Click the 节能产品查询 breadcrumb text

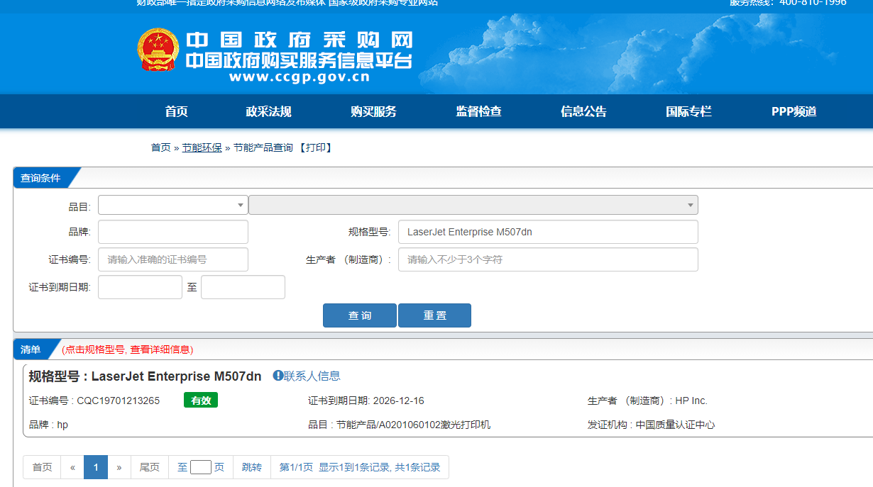(263, 147)
